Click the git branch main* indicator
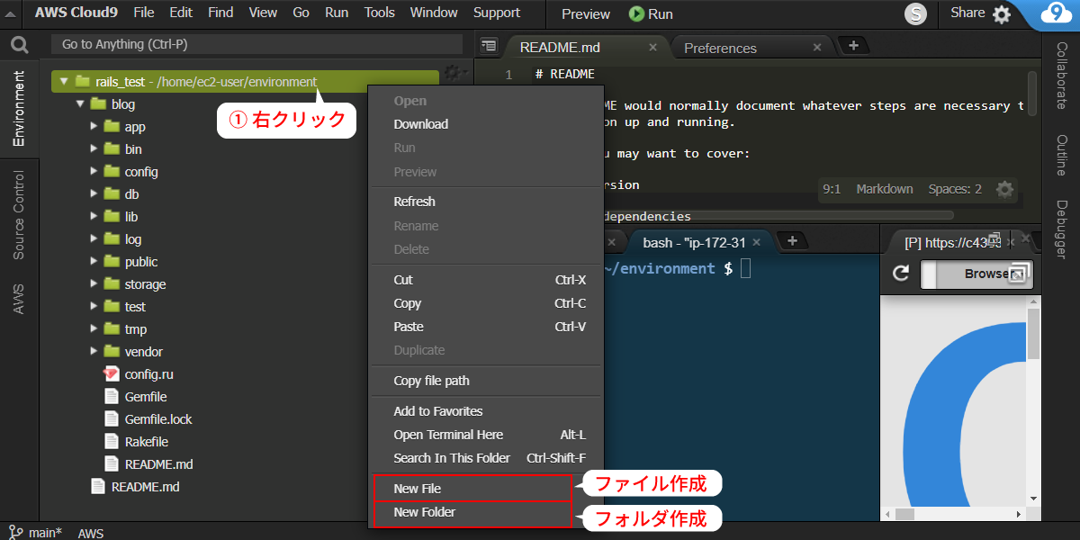 (x=36, y=532)
